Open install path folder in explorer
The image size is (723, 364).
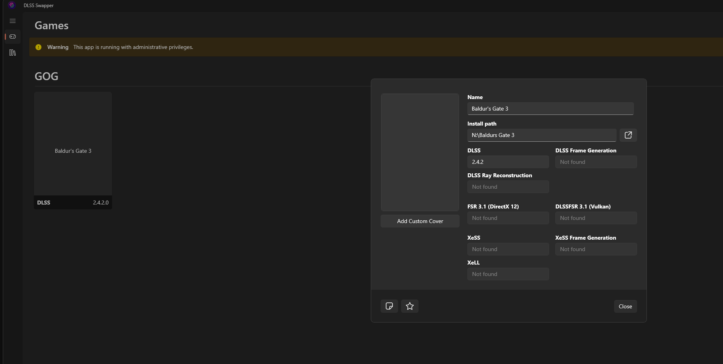[x=628, y=135]
